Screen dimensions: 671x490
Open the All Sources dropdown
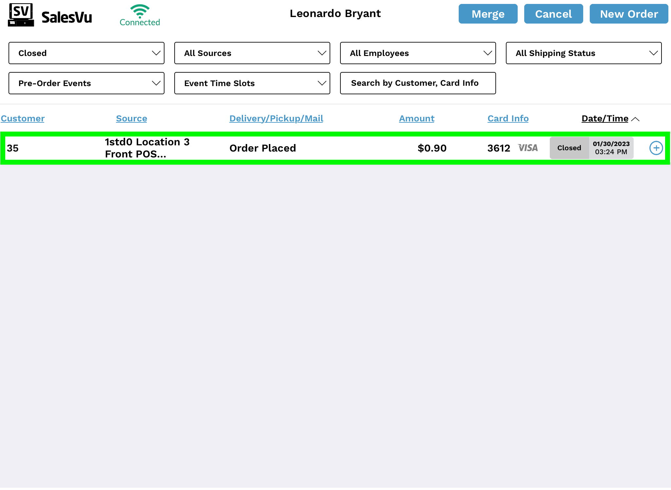(x=252, y=53)
